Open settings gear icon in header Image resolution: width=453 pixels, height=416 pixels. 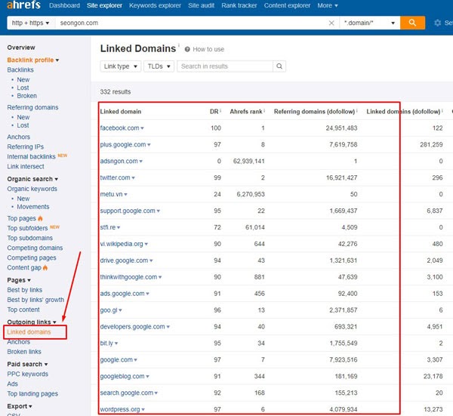pos(438,23)
